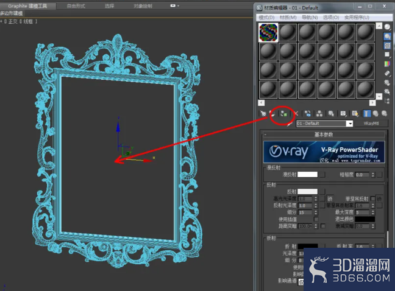This screenshot has height=291, width=395.
Task: Open Material/Map Navigator icon
Action: coord(387,101)
